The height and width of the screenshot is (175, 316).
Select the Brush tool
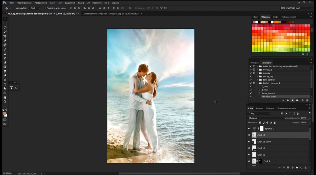tap(5, 49)
